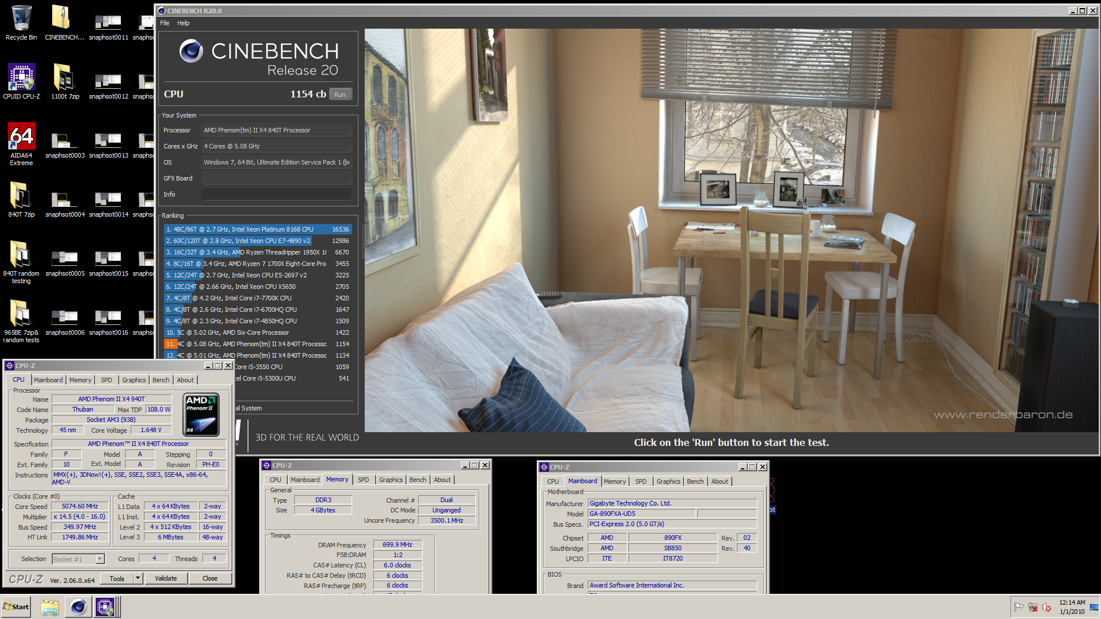This screenshot has height=619, width=1101.
Task: Switch to Bench tab in left CPU-Z window
Action: click(161, 380)
